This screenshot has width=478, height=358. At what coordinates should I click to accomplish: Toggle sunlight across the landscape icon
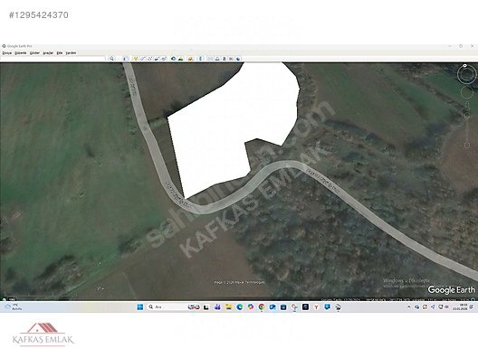[180, 59]
